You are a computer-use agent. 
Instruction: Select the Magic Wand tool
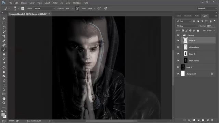point(4,32)
